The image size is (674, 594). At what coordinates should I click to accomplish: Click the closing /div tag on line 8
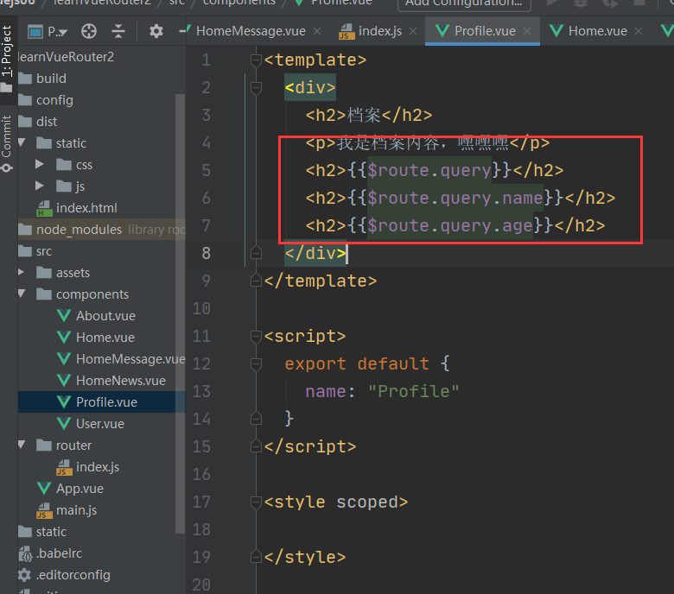click(315, 254)
